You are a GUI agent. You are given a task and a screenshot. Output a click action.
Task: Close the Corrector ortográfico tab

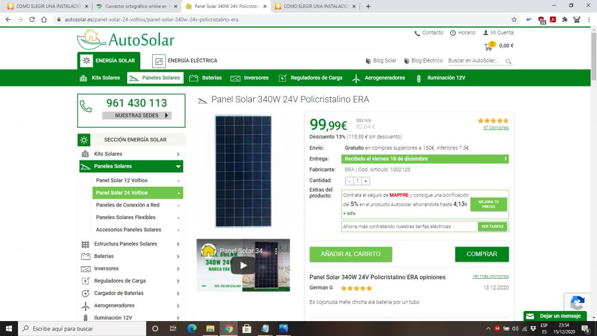click(176, 7)
